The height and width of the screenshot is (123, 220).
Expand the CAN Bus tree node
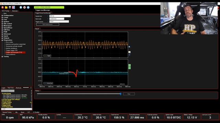pos(2,30)
